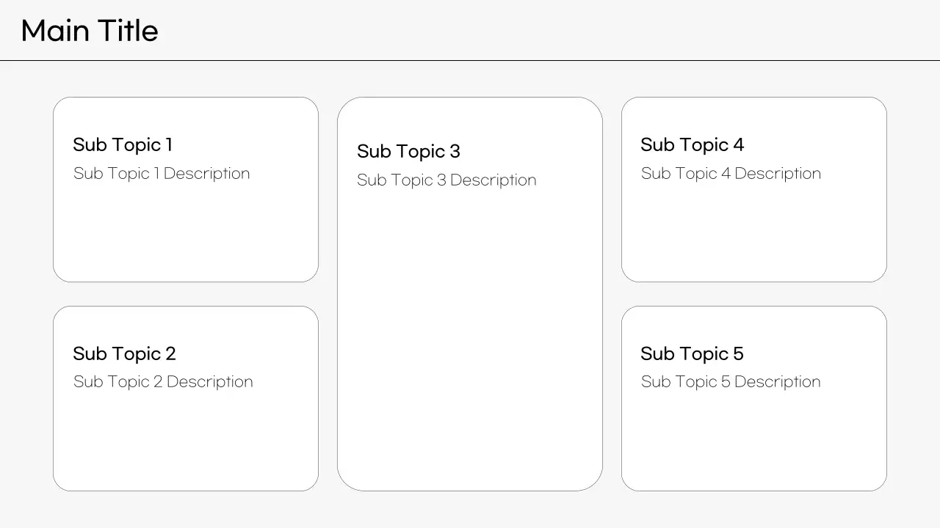Click the word Main in the title

coord(53,31)
